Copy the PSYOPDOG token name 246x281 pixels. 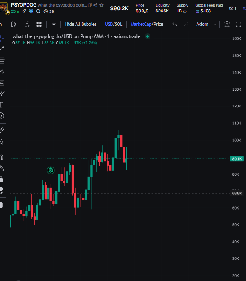(89, 5)
